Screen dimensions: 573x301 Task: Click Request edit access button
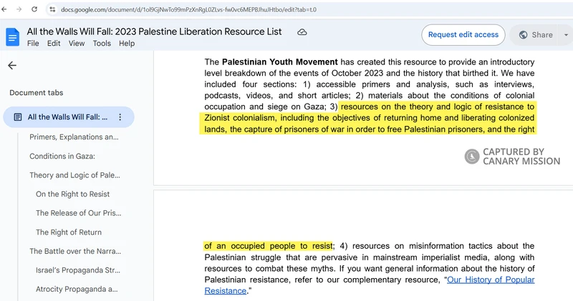[463, 34]
